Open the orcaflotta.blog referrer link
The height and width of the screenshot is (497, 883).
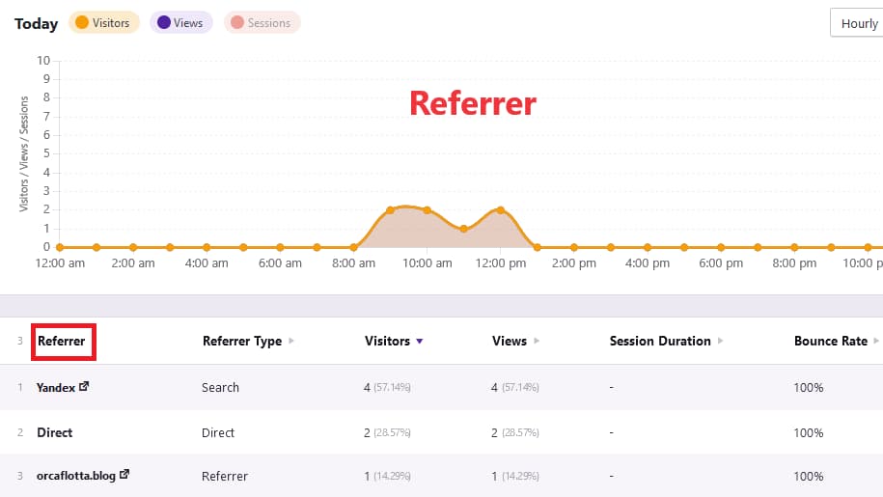pos(76,476)
